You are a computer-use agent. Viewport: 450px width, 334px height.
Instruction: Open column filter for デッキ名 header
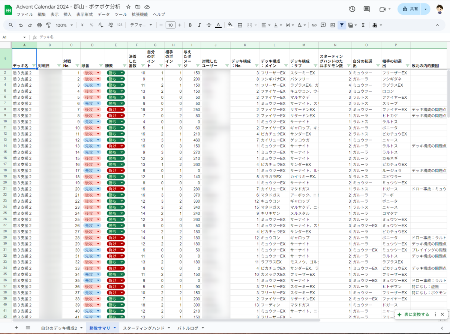click(34, 66)
